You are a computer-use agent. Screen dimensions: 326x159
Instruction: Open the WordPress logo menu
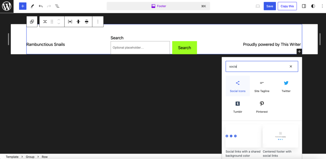click(7, 6)
